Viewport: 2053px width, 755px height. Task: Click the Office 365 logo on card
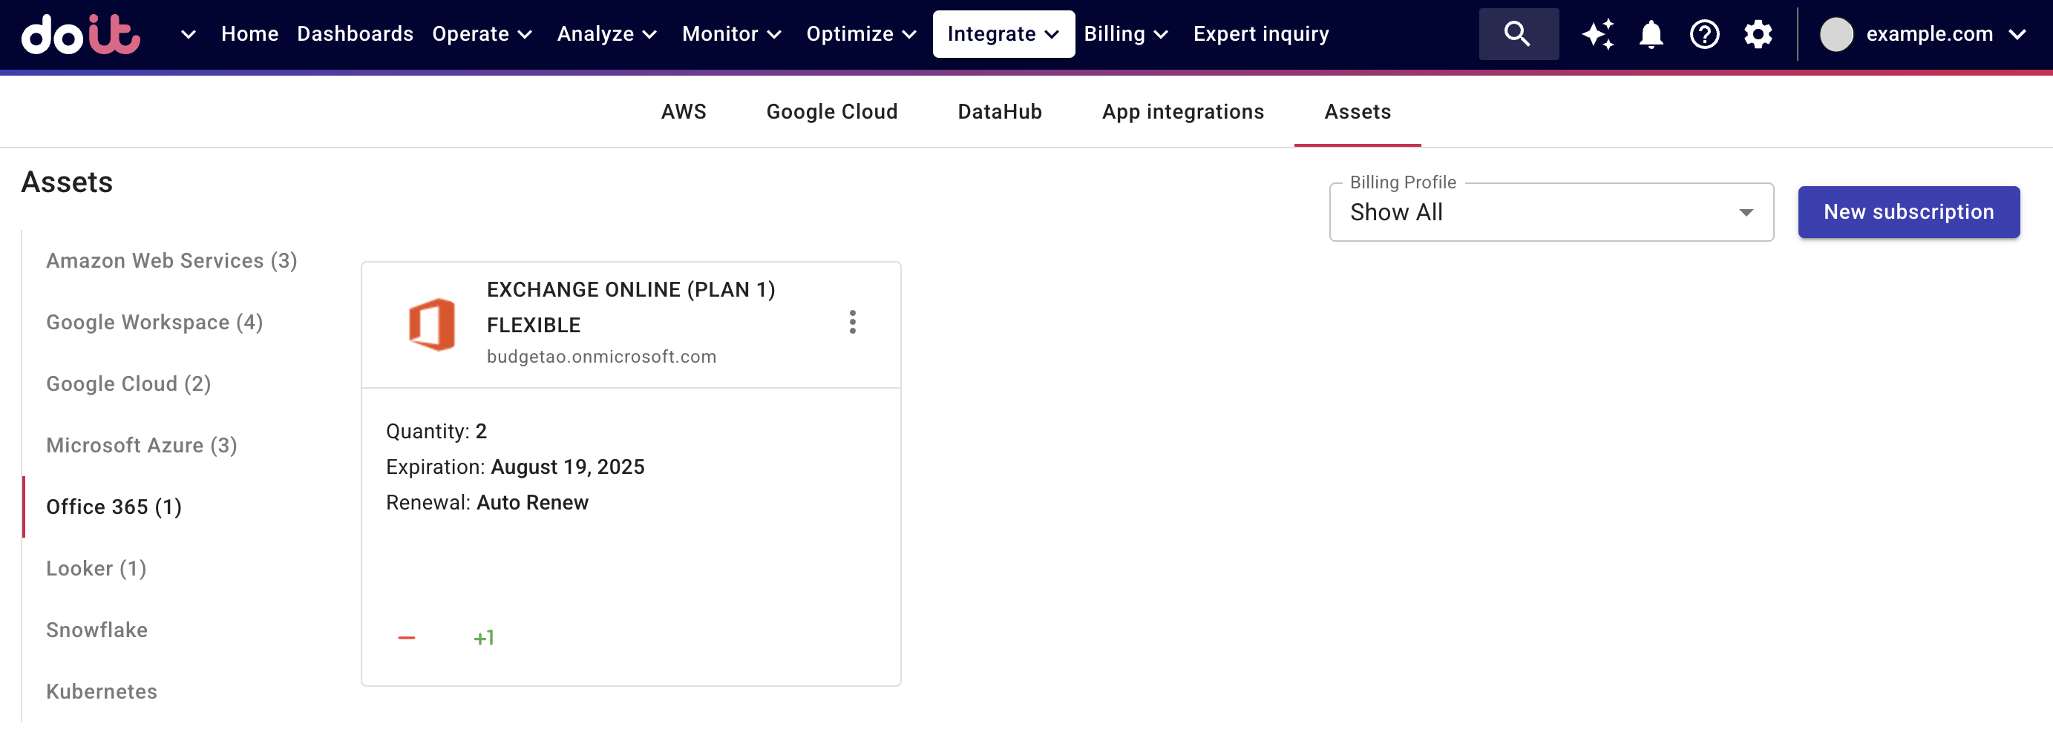[431, 324]
